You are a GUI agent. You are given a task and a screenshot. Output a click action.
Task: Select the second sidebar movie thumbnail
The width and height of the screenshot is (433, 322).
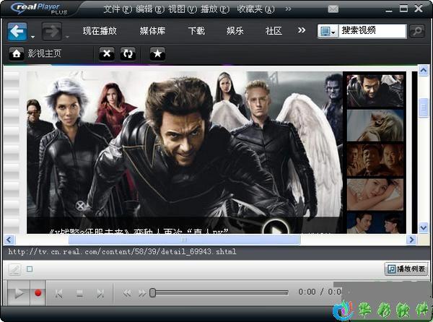(x=375, y=126)
